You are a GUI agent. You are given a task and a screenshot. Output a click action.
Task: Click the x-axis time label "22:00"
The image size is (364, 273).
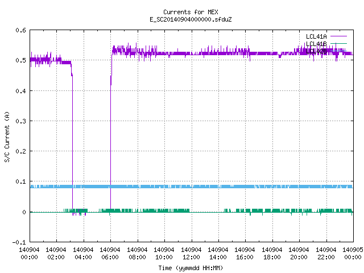click(326, 257)
